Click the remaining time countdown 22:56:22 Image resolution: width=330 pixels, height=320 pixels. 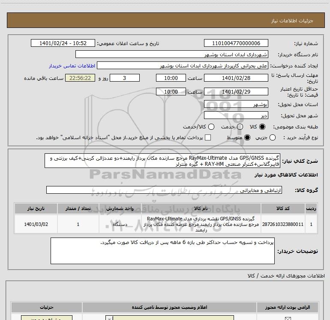tap(80, 78)
